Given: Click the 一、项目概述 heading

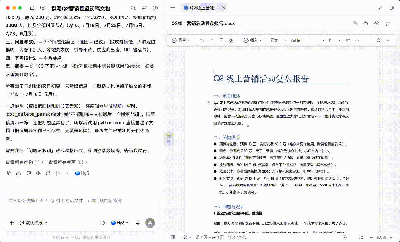Looking at the screenshot, I should (227, 96).
